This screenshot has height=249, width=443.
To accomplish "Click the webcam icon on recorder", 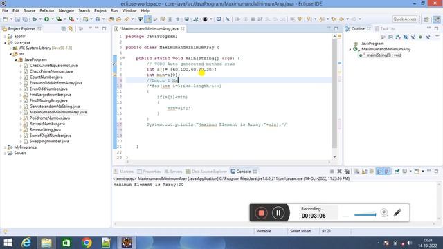I will 384,212.
